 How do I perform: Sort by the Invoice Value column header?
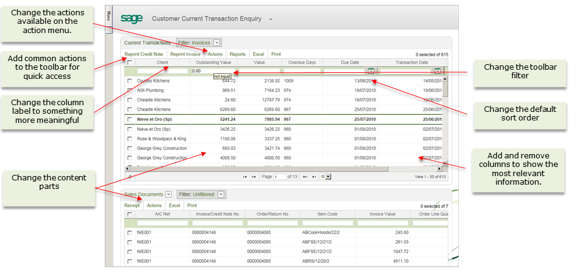click(x=382, y=214)
